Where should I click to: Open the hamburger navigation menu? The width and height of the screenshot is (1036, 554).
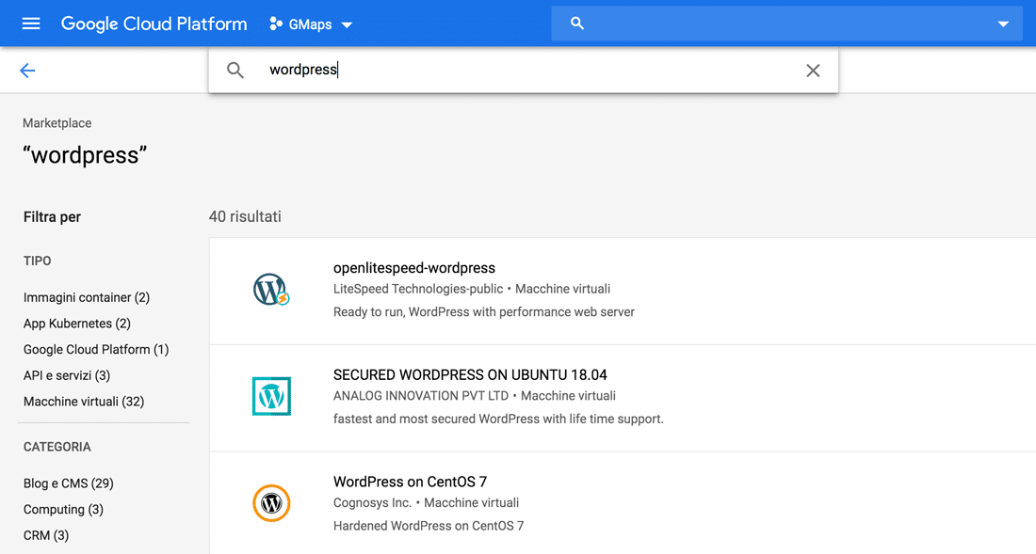31,24
